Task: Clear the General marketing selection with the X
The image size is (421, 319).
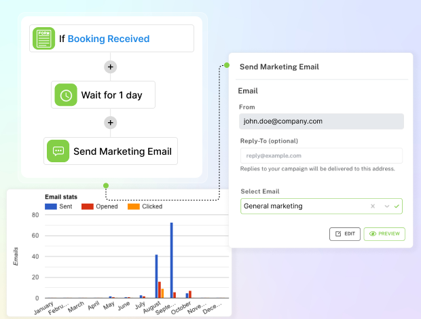Action: point(373,206)
